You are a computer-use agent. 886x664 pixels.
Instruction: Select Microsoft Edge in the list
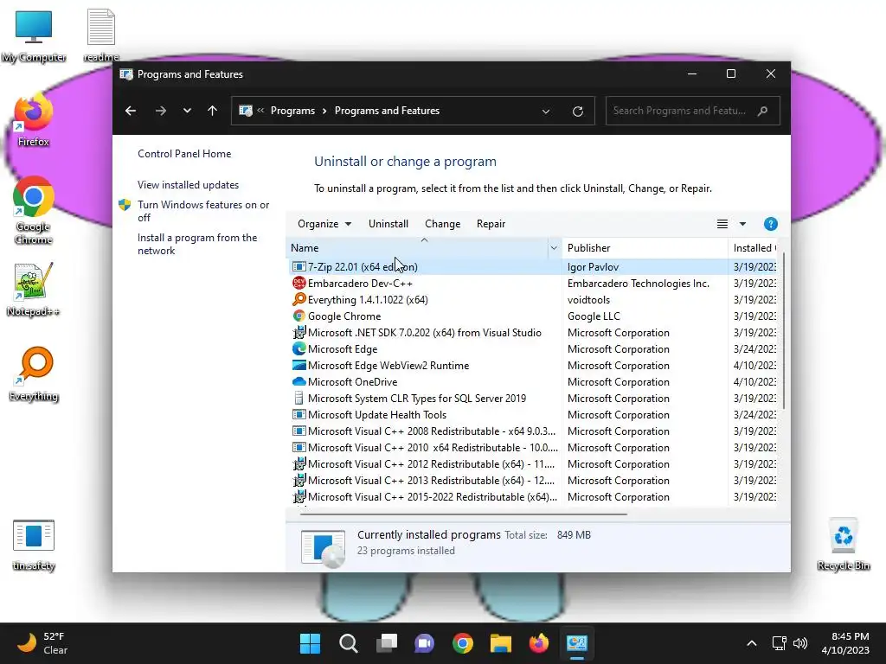point(535,348)
